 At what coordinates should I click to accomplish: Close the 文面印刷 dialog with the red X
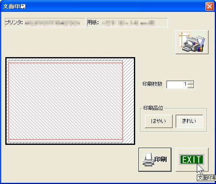click(x=209, y=7)
